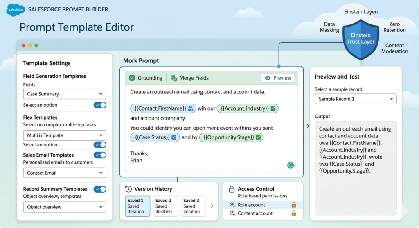This screenshot has height=228, width=419.
Task: Click the Version History clock icon
Action: [128, 189]
